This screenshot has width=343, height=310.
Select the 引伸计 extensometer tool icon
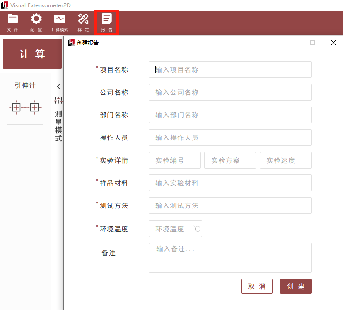pyautogui.click(x=25, y=107)
